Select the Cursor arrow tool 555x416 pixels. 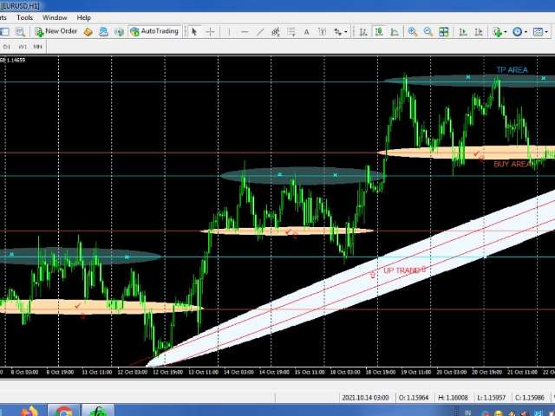(194, 31)
